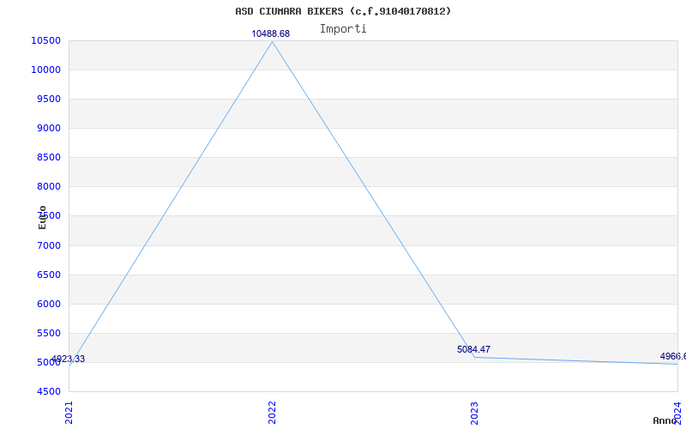Select the Importi subtitle text
The width and height of the screenshot is (686, 429).
coord(343,29)
